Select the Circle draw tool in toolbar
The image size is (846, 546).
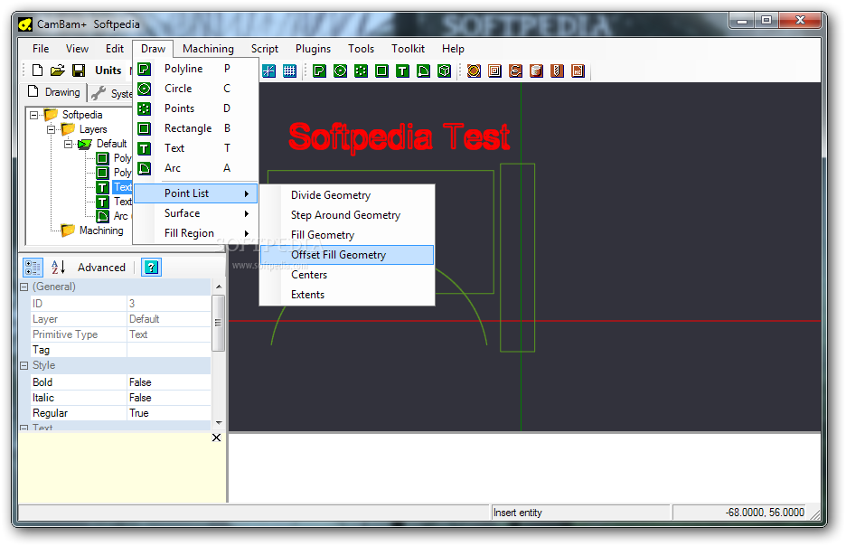(x=340, y=71)
